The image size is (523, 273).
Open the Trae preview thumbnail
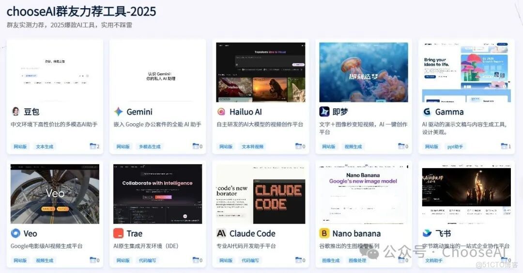[158, 194]
